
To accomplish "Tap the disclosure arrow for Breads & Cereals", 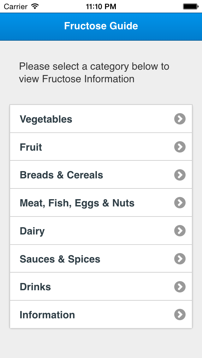I will (180, 175).
